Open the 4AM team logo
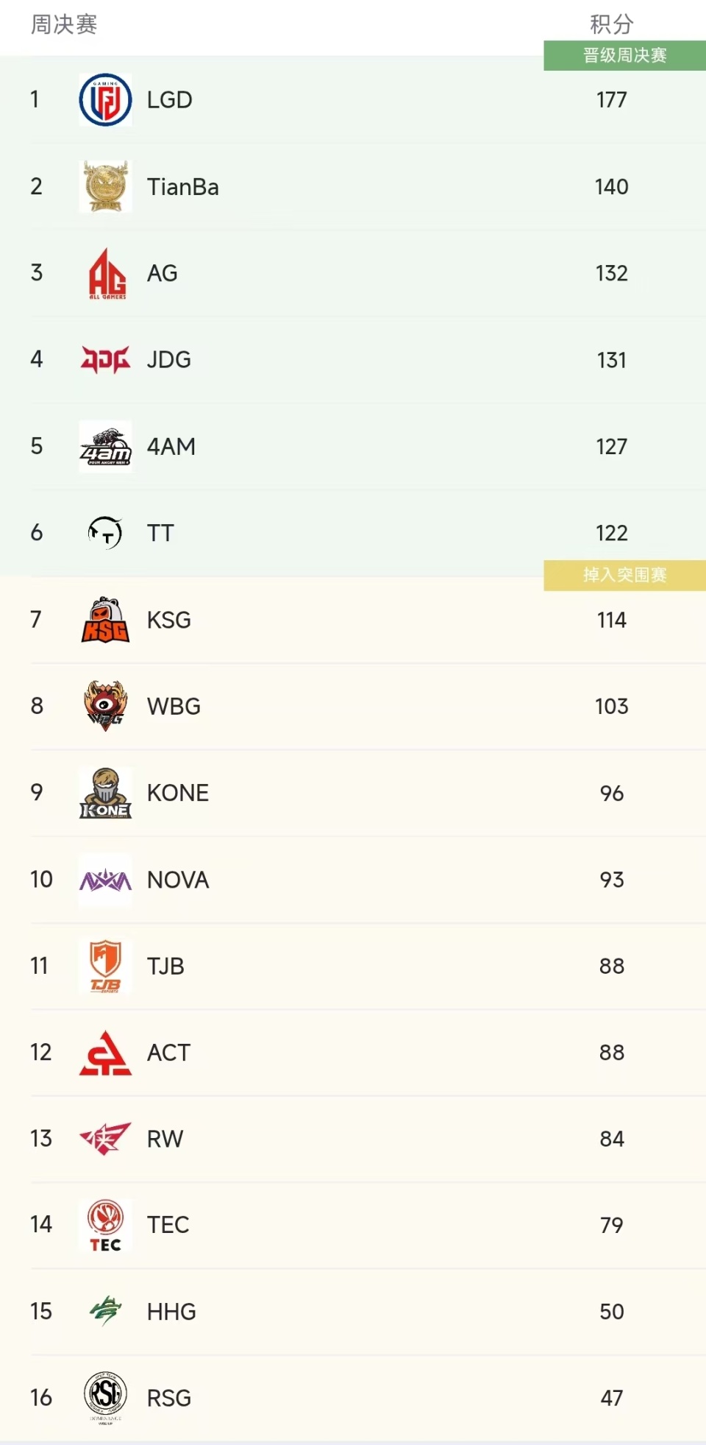Screen dimensions: 706x1445 [x=105, y=446]
